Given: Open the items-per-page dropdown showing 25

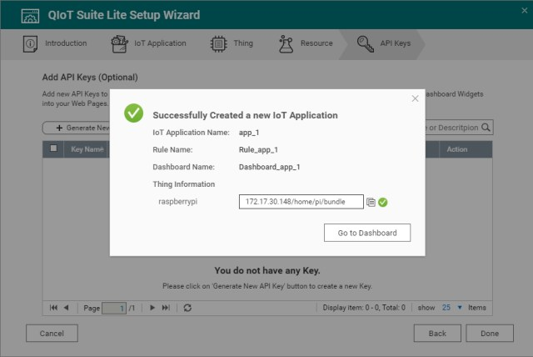Looking at the screenshot, I should click(x=451, y=308).
